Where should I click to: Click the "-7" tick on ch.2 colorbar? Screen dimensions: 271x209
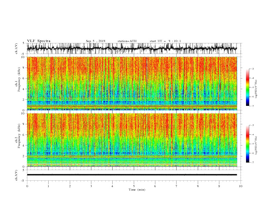(252, 163)
